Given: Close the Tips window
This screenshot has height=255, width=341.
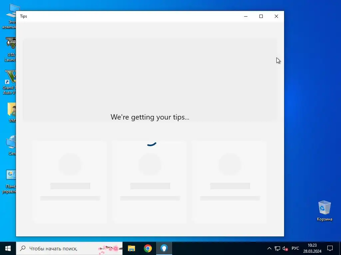Looking at the screenshot, I should point(276,16).
